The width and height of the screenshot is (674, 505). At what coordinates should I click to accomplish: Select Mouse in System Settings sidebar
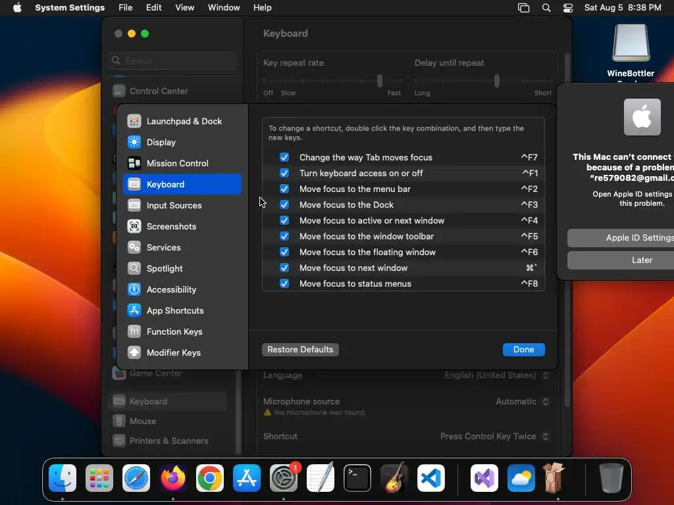point(168,421)
